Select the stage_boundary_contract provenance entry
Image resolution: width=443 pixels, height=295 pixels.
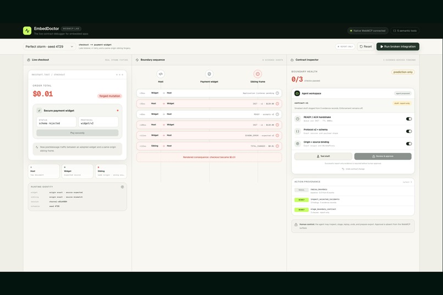[x=353, y=211]
